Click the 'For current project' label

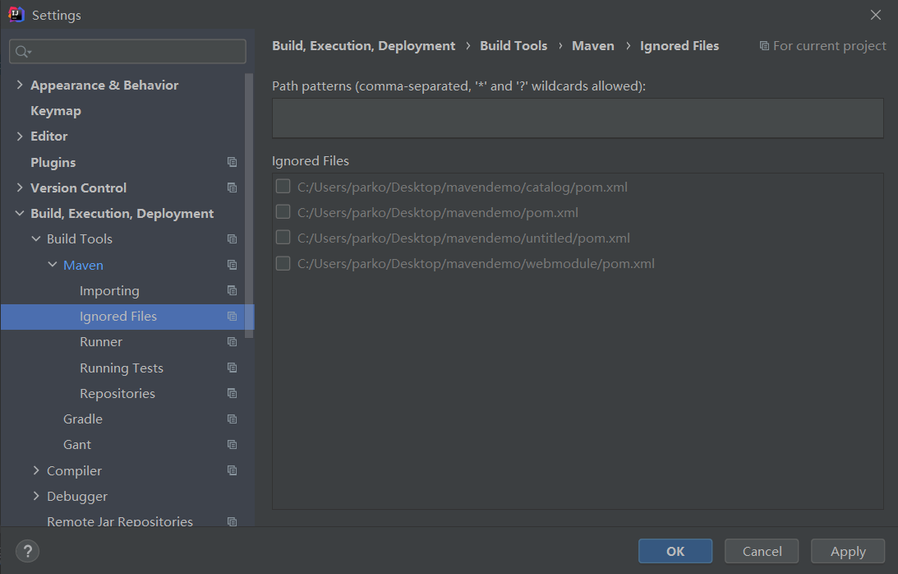point(829,46)
